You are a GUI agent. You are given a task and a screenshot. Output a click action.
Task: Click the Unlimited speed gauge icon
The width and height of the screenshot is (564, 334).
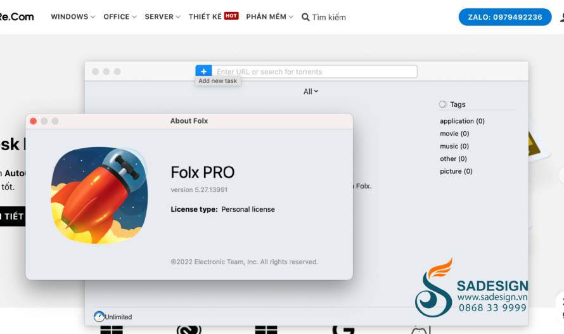(x=99, y=316)
